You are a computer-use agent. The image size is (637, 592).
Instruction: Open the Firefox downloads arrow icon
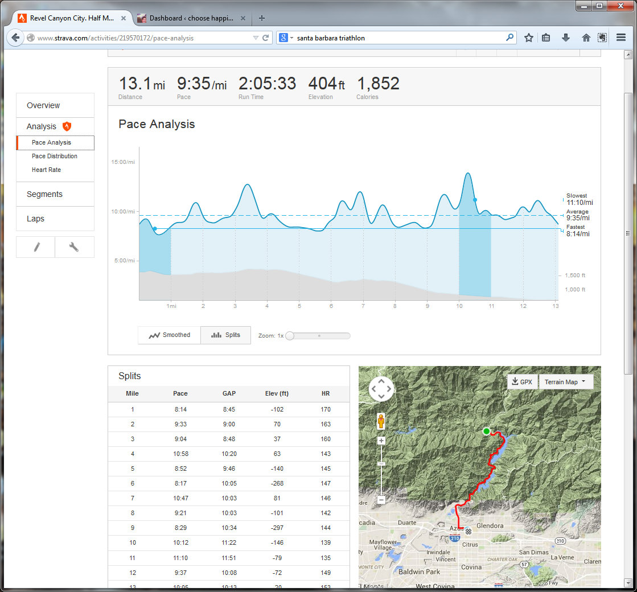(565, 38)
